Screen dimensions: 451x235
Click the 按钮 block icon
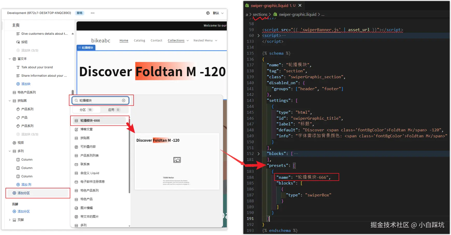click(18, 42)
